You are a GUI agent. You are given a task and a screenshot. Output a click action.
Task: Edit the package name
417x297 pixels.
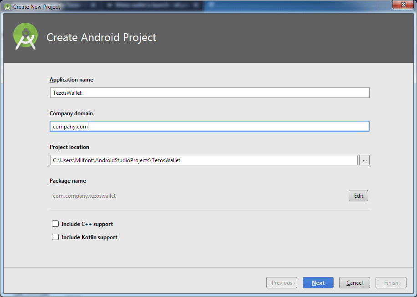pos(358,195)
